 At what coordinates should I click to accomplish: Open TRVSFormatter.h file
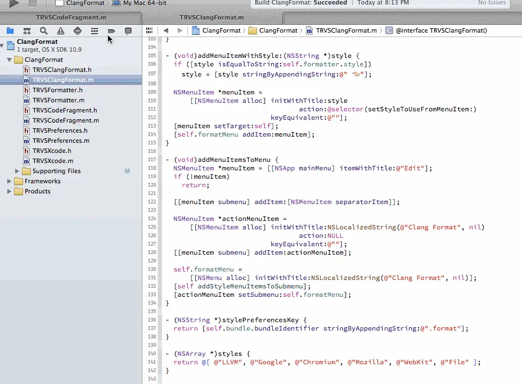(x=57, y=90)
